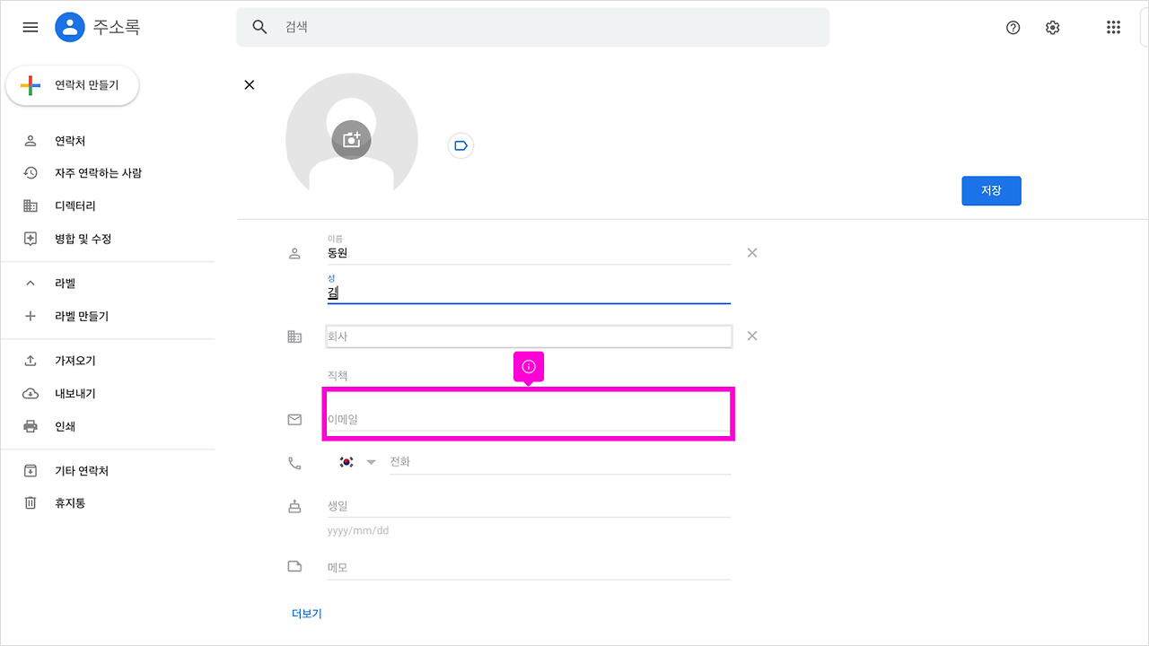The image size is (1149, 646).
Task: Open the country code flag dropdown
Action: pyautogui.click(x=357, y=462)
